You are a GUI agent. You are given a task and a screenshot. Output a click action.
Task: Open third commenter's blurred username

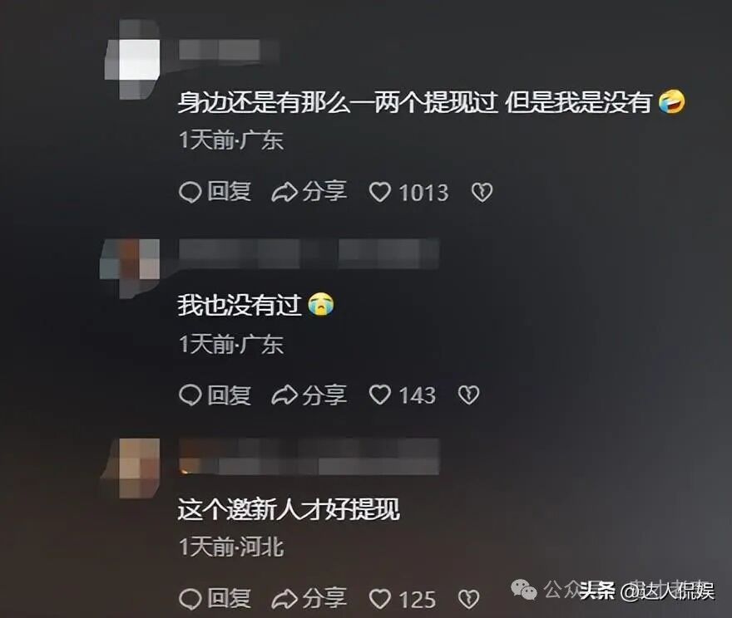tap(309, 457)
